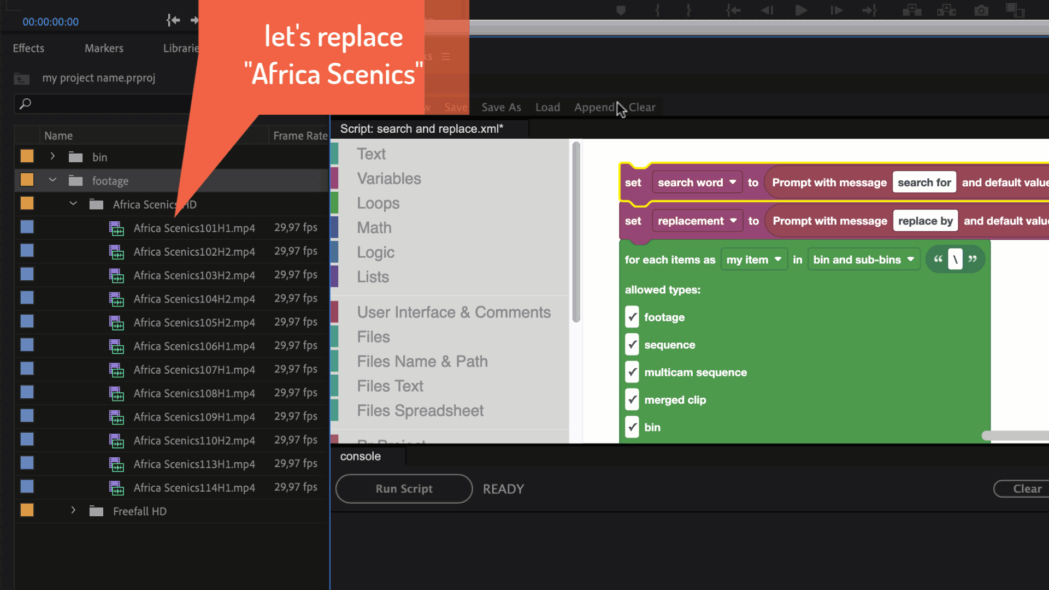Viewport: 1049px width, 590px height.
Task: Uncheck the footage allowed type
Action: tap(632, 317)
